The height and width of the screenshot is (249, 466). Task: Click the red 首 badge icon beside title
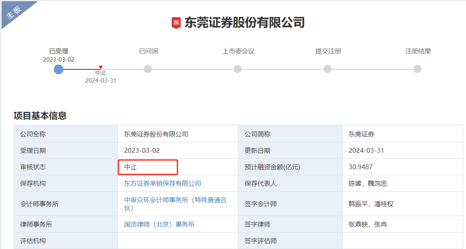click(x=176, y=23)
